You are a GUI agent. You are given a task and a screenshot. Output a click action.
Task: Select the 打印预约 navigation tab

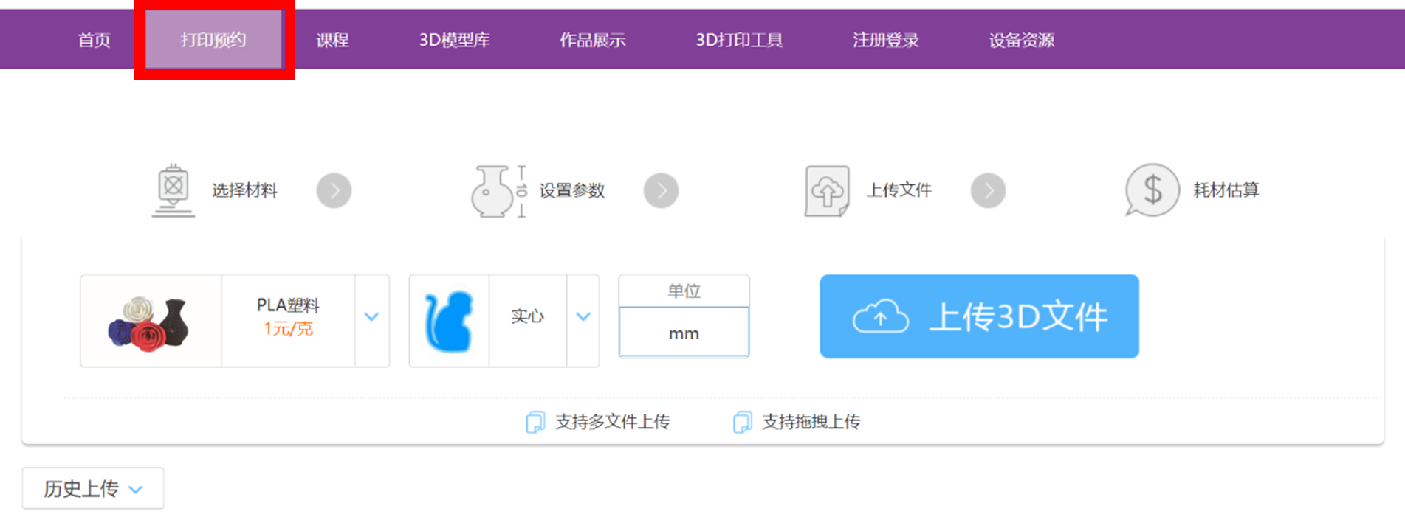pos(213,40)
